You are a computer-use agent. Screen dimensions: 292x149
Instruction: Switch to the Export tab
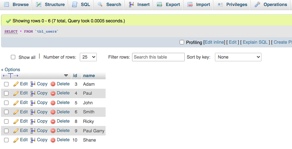pos(168,4)
